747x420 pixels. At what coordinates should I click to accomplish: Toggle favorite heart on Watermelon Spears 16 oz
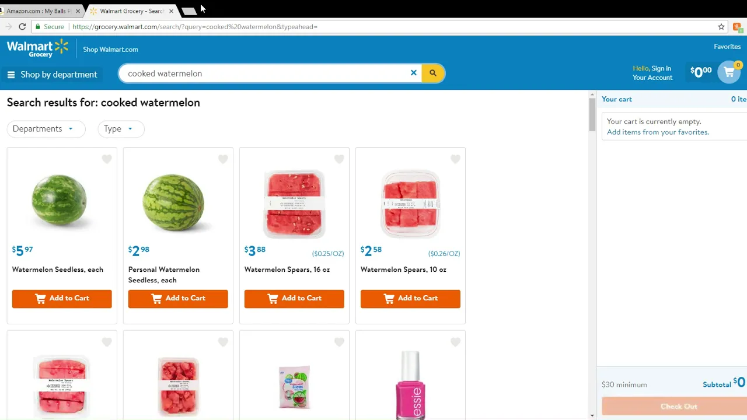339,159
